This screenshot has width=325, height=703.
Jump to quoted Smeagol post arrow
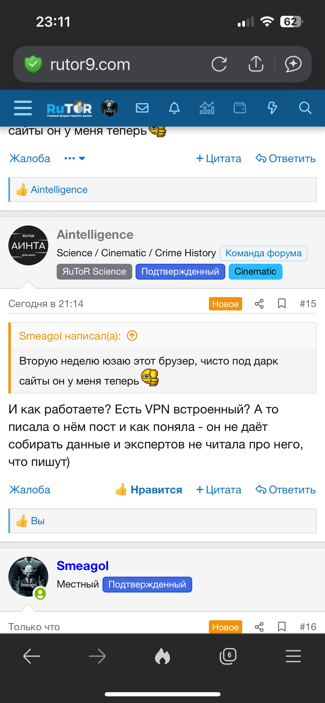point(132,336)
